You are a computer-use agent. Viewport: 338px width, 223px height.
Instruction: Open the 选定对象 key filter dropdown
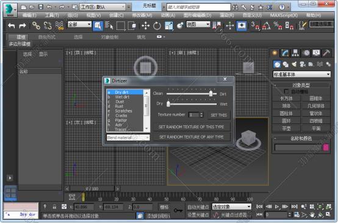pyautogui.click(x=231, y=207)
